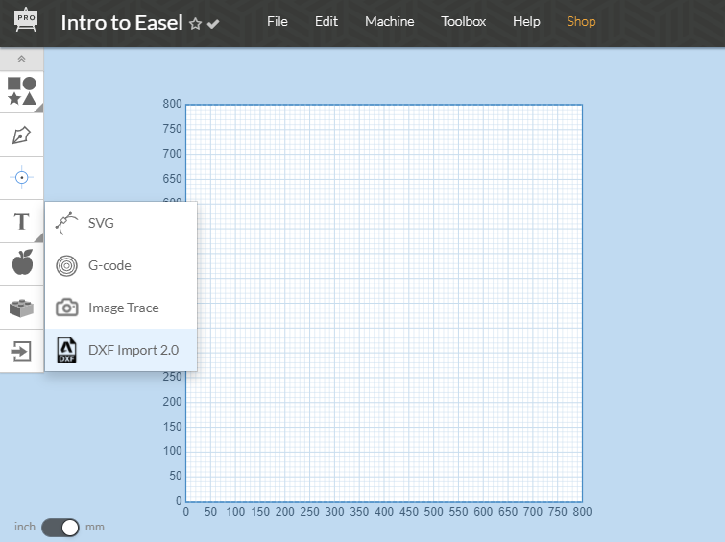
Task: Star the Intro to Easel project
Action: (196, 24)
